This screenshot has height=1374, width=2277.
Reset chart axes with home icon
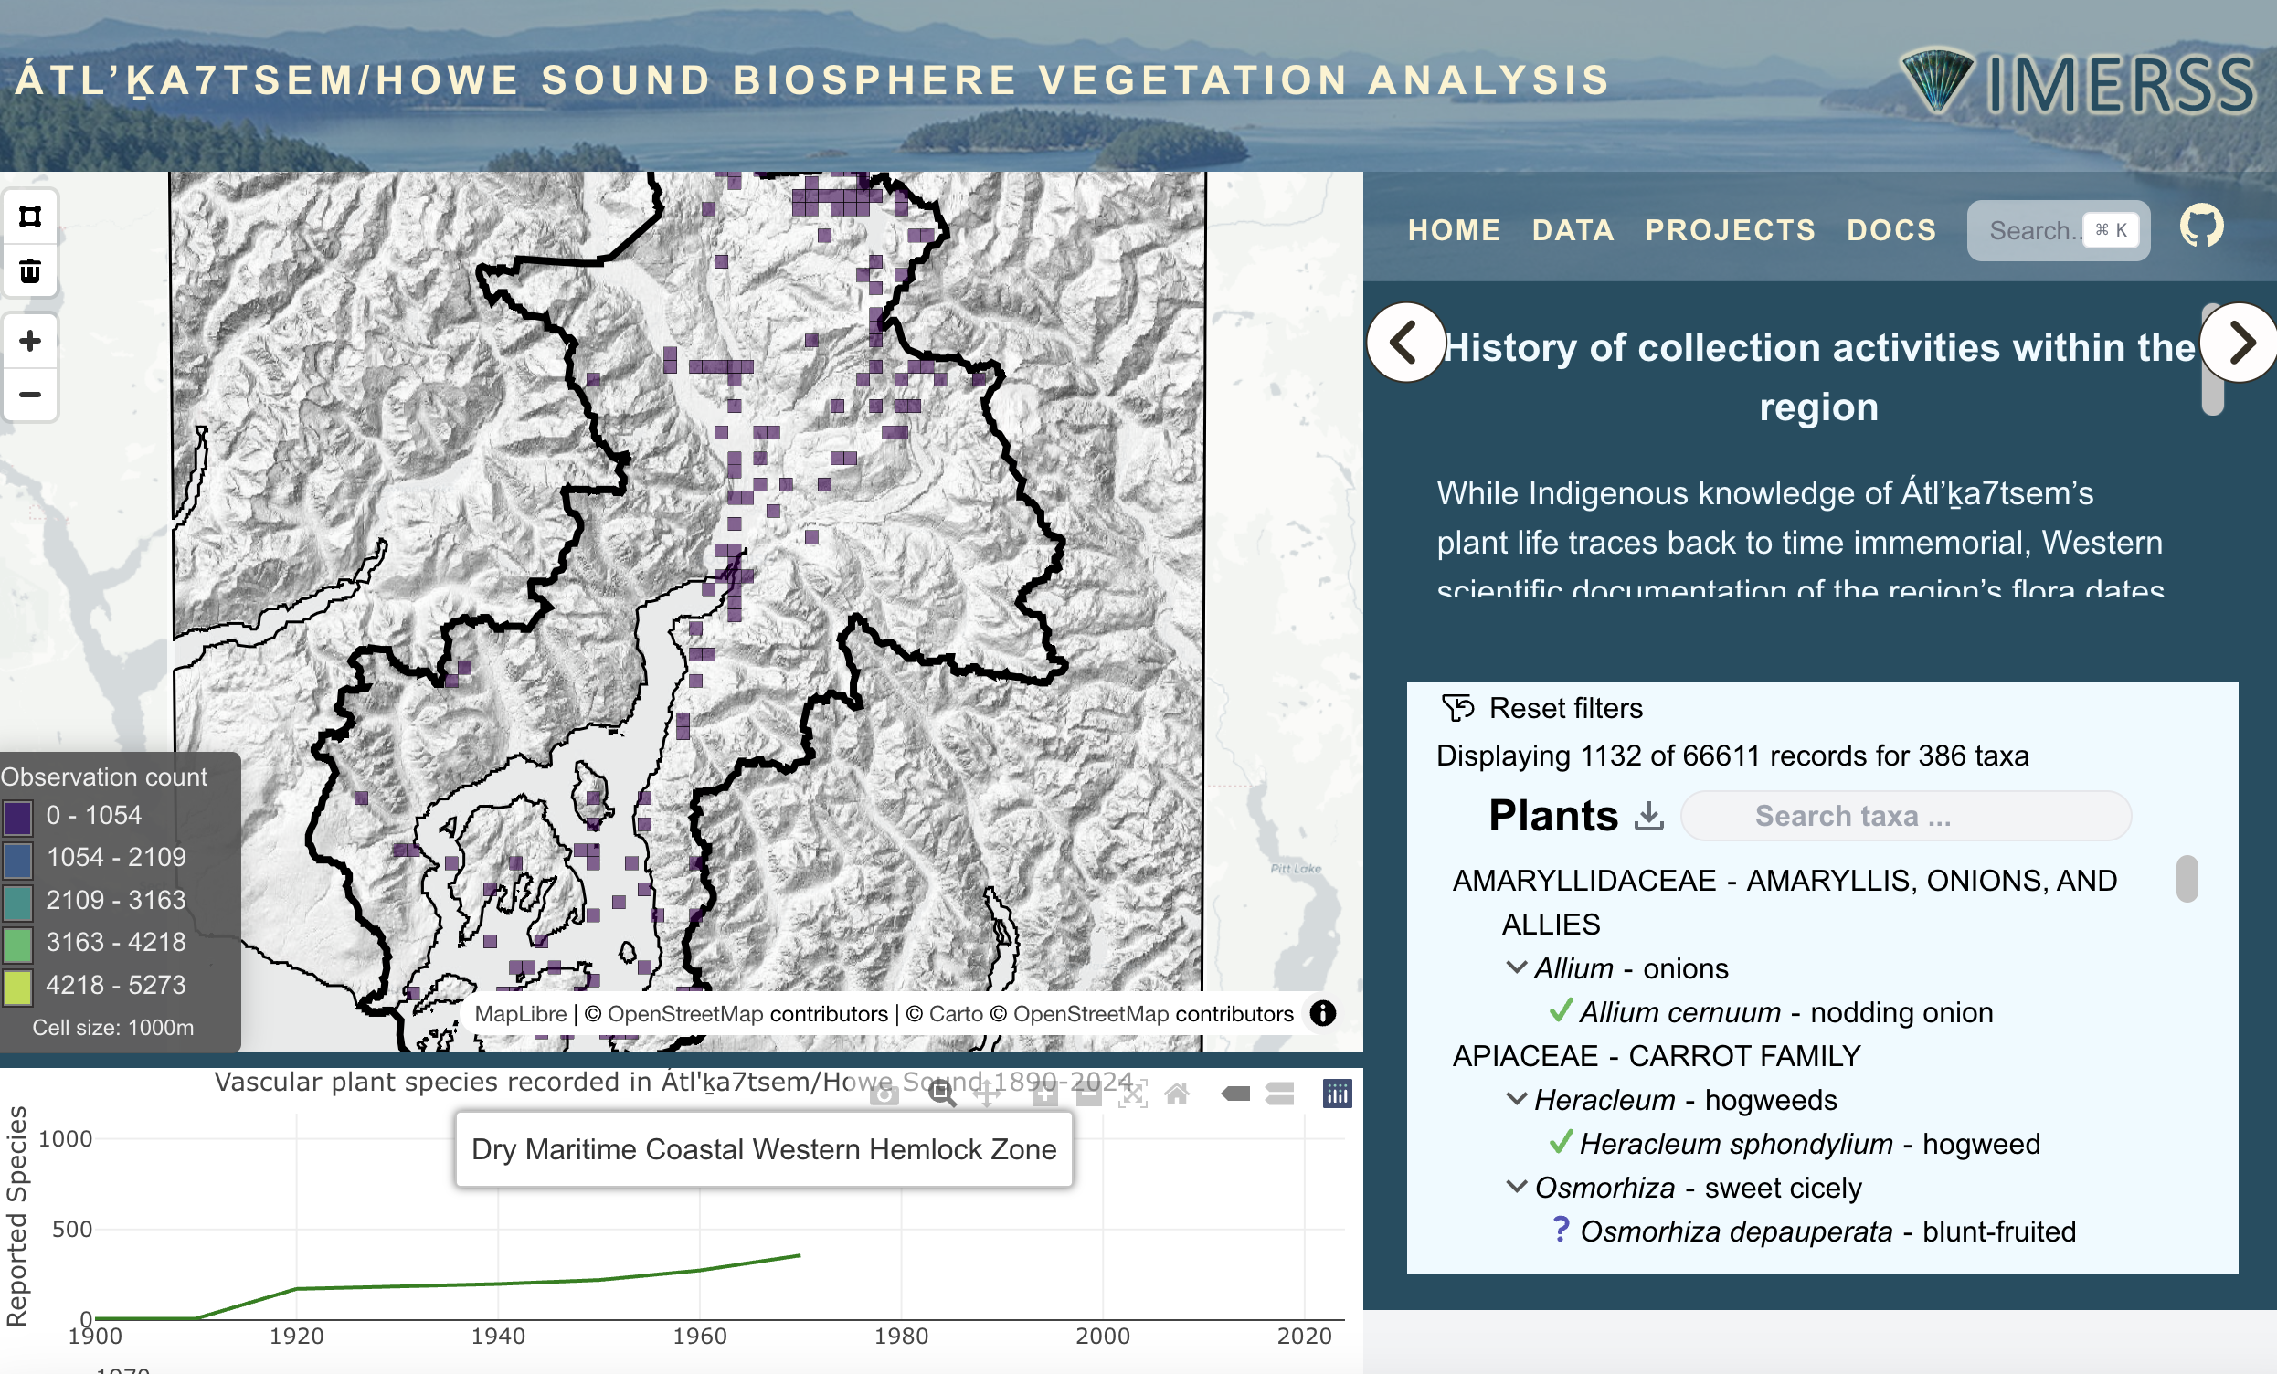[x=1176, y=1095]
